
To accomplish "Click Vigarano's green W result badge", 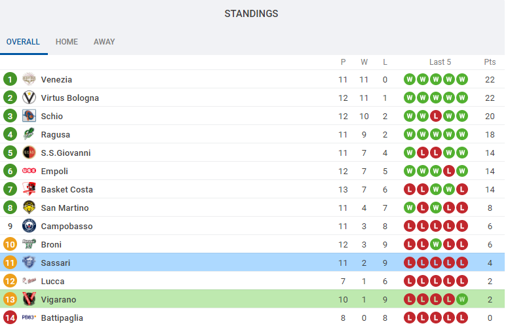I will click(462, 300).
